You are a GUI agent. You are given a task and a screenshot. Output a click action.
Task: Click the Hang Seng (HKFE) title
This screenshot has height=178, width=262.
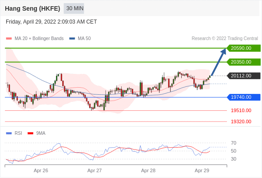coord(32,8)
